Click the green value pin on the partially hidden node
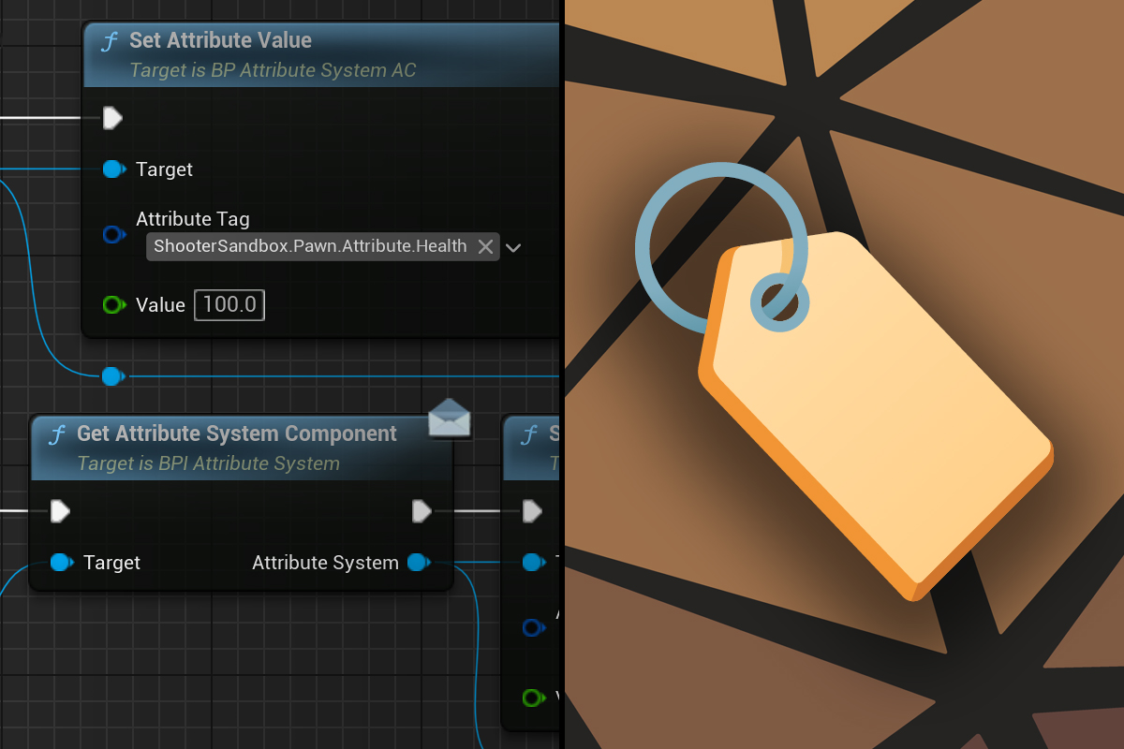The width and height of the screenshot is (1124, 749). (x=532, y=698)
